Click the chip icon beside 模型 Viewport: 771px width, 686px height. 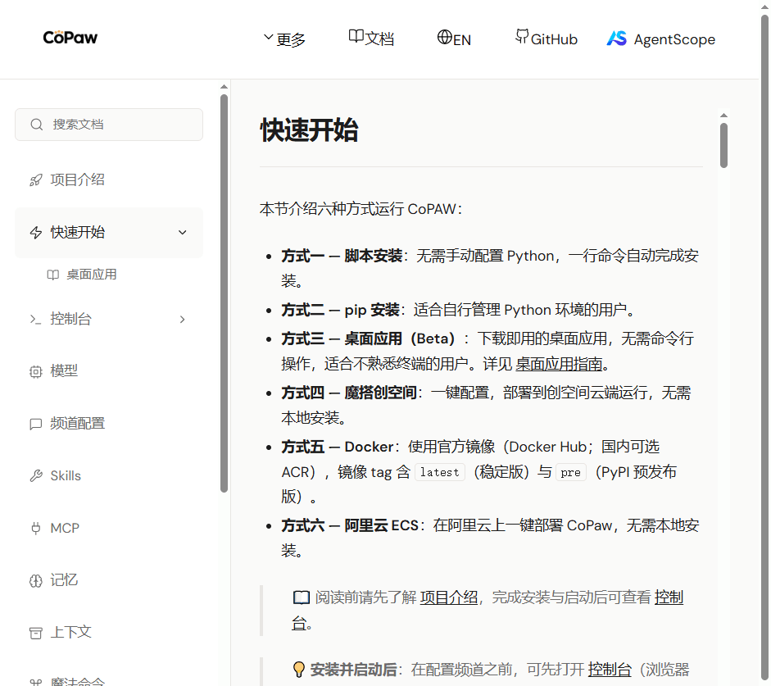35,371
